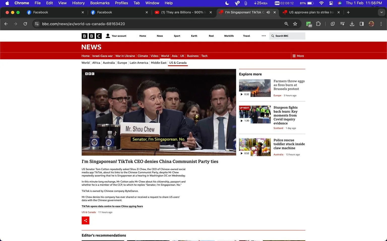This screenshot has width=387, height=241.
Task: Open TikTok opens data centre link
Action: pos(112,206)
